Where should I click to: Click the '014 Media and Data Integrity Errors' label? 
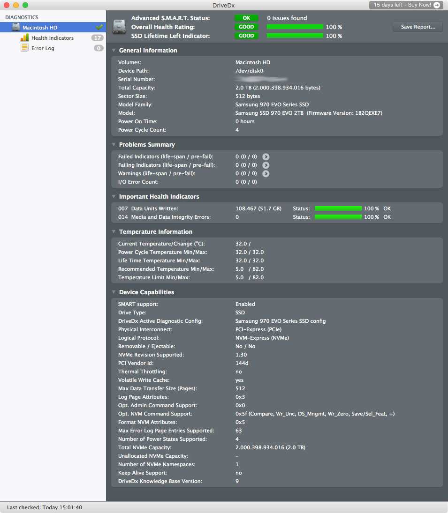coord(164,217)
